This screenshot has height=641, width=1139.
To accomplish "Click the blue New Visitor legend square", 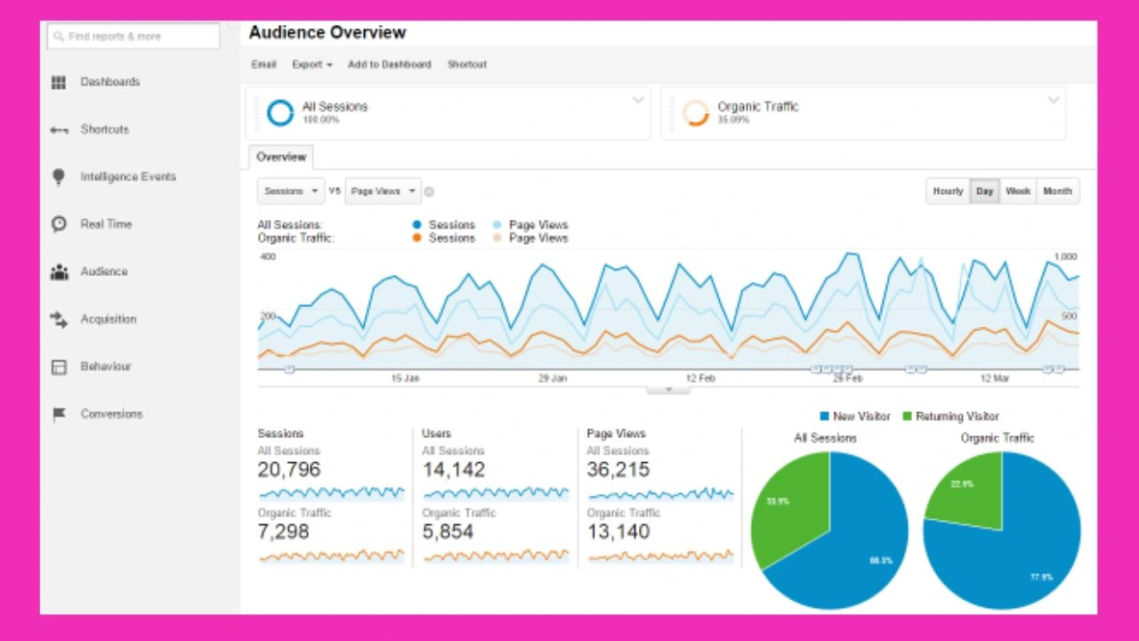I will [x=824, y=416].
